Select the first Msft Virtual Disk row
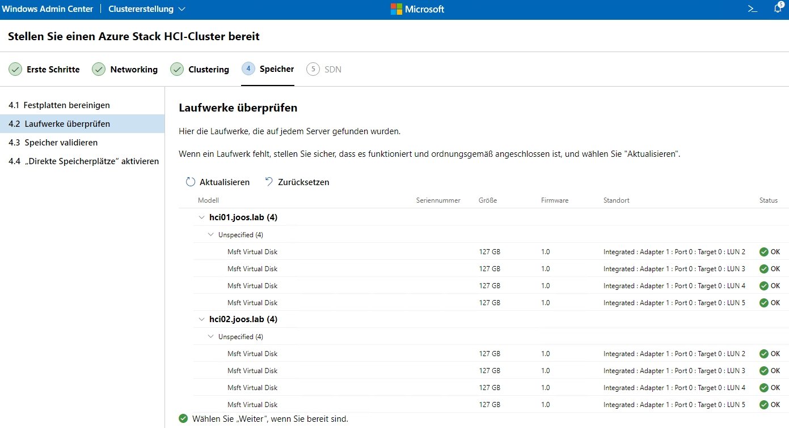 (252, 251)
